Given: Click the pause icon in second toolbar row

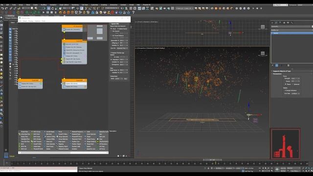Looking at the screenshot, I should click(x=47, y=12).
